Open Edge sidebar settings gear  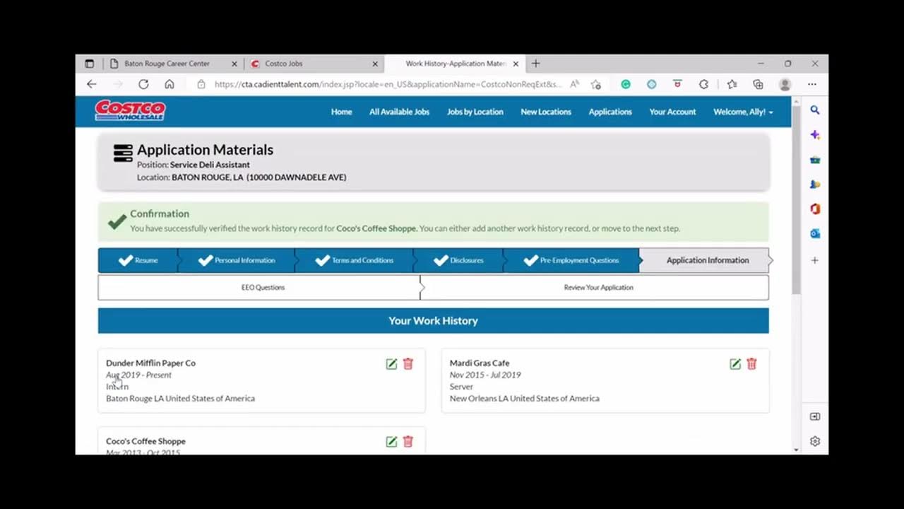coord(815,441)
